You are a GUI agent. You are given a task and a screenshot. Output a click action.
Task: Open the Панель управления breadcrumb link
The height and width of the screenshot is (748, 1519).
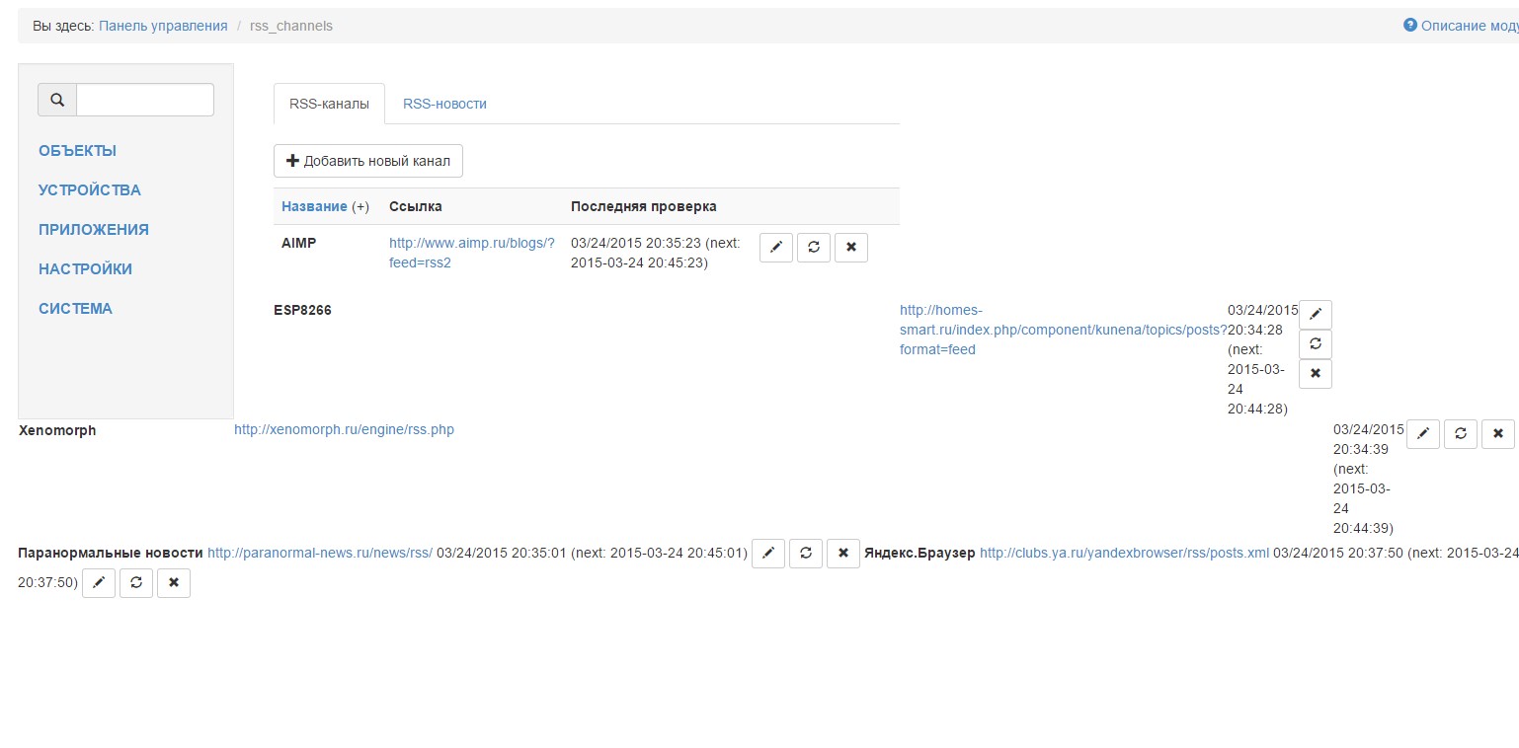(163, 26)
